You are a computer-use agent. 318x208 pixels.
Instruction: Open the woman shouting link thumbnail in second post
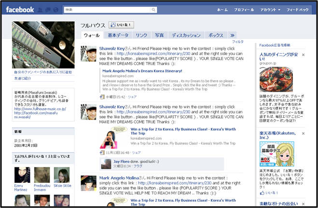coord(113,137)
